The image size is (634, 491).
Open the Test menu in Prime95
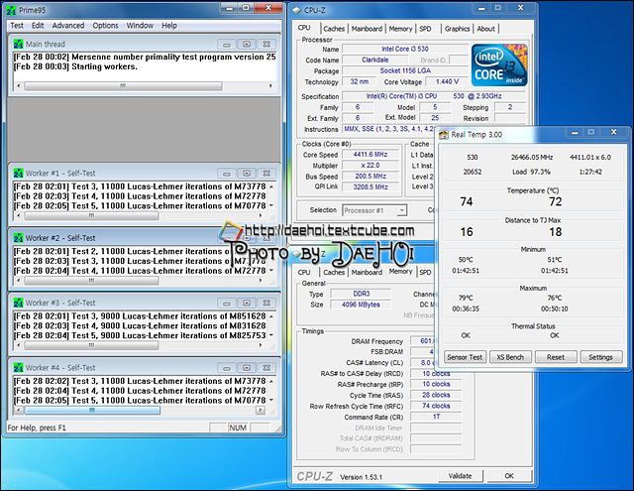point(17,26)
